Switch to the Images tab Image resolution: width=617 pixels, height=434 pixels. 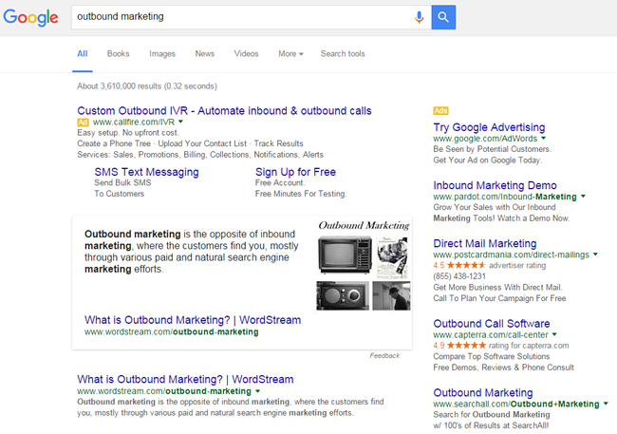pyautogui.click(x=162, y=53)
